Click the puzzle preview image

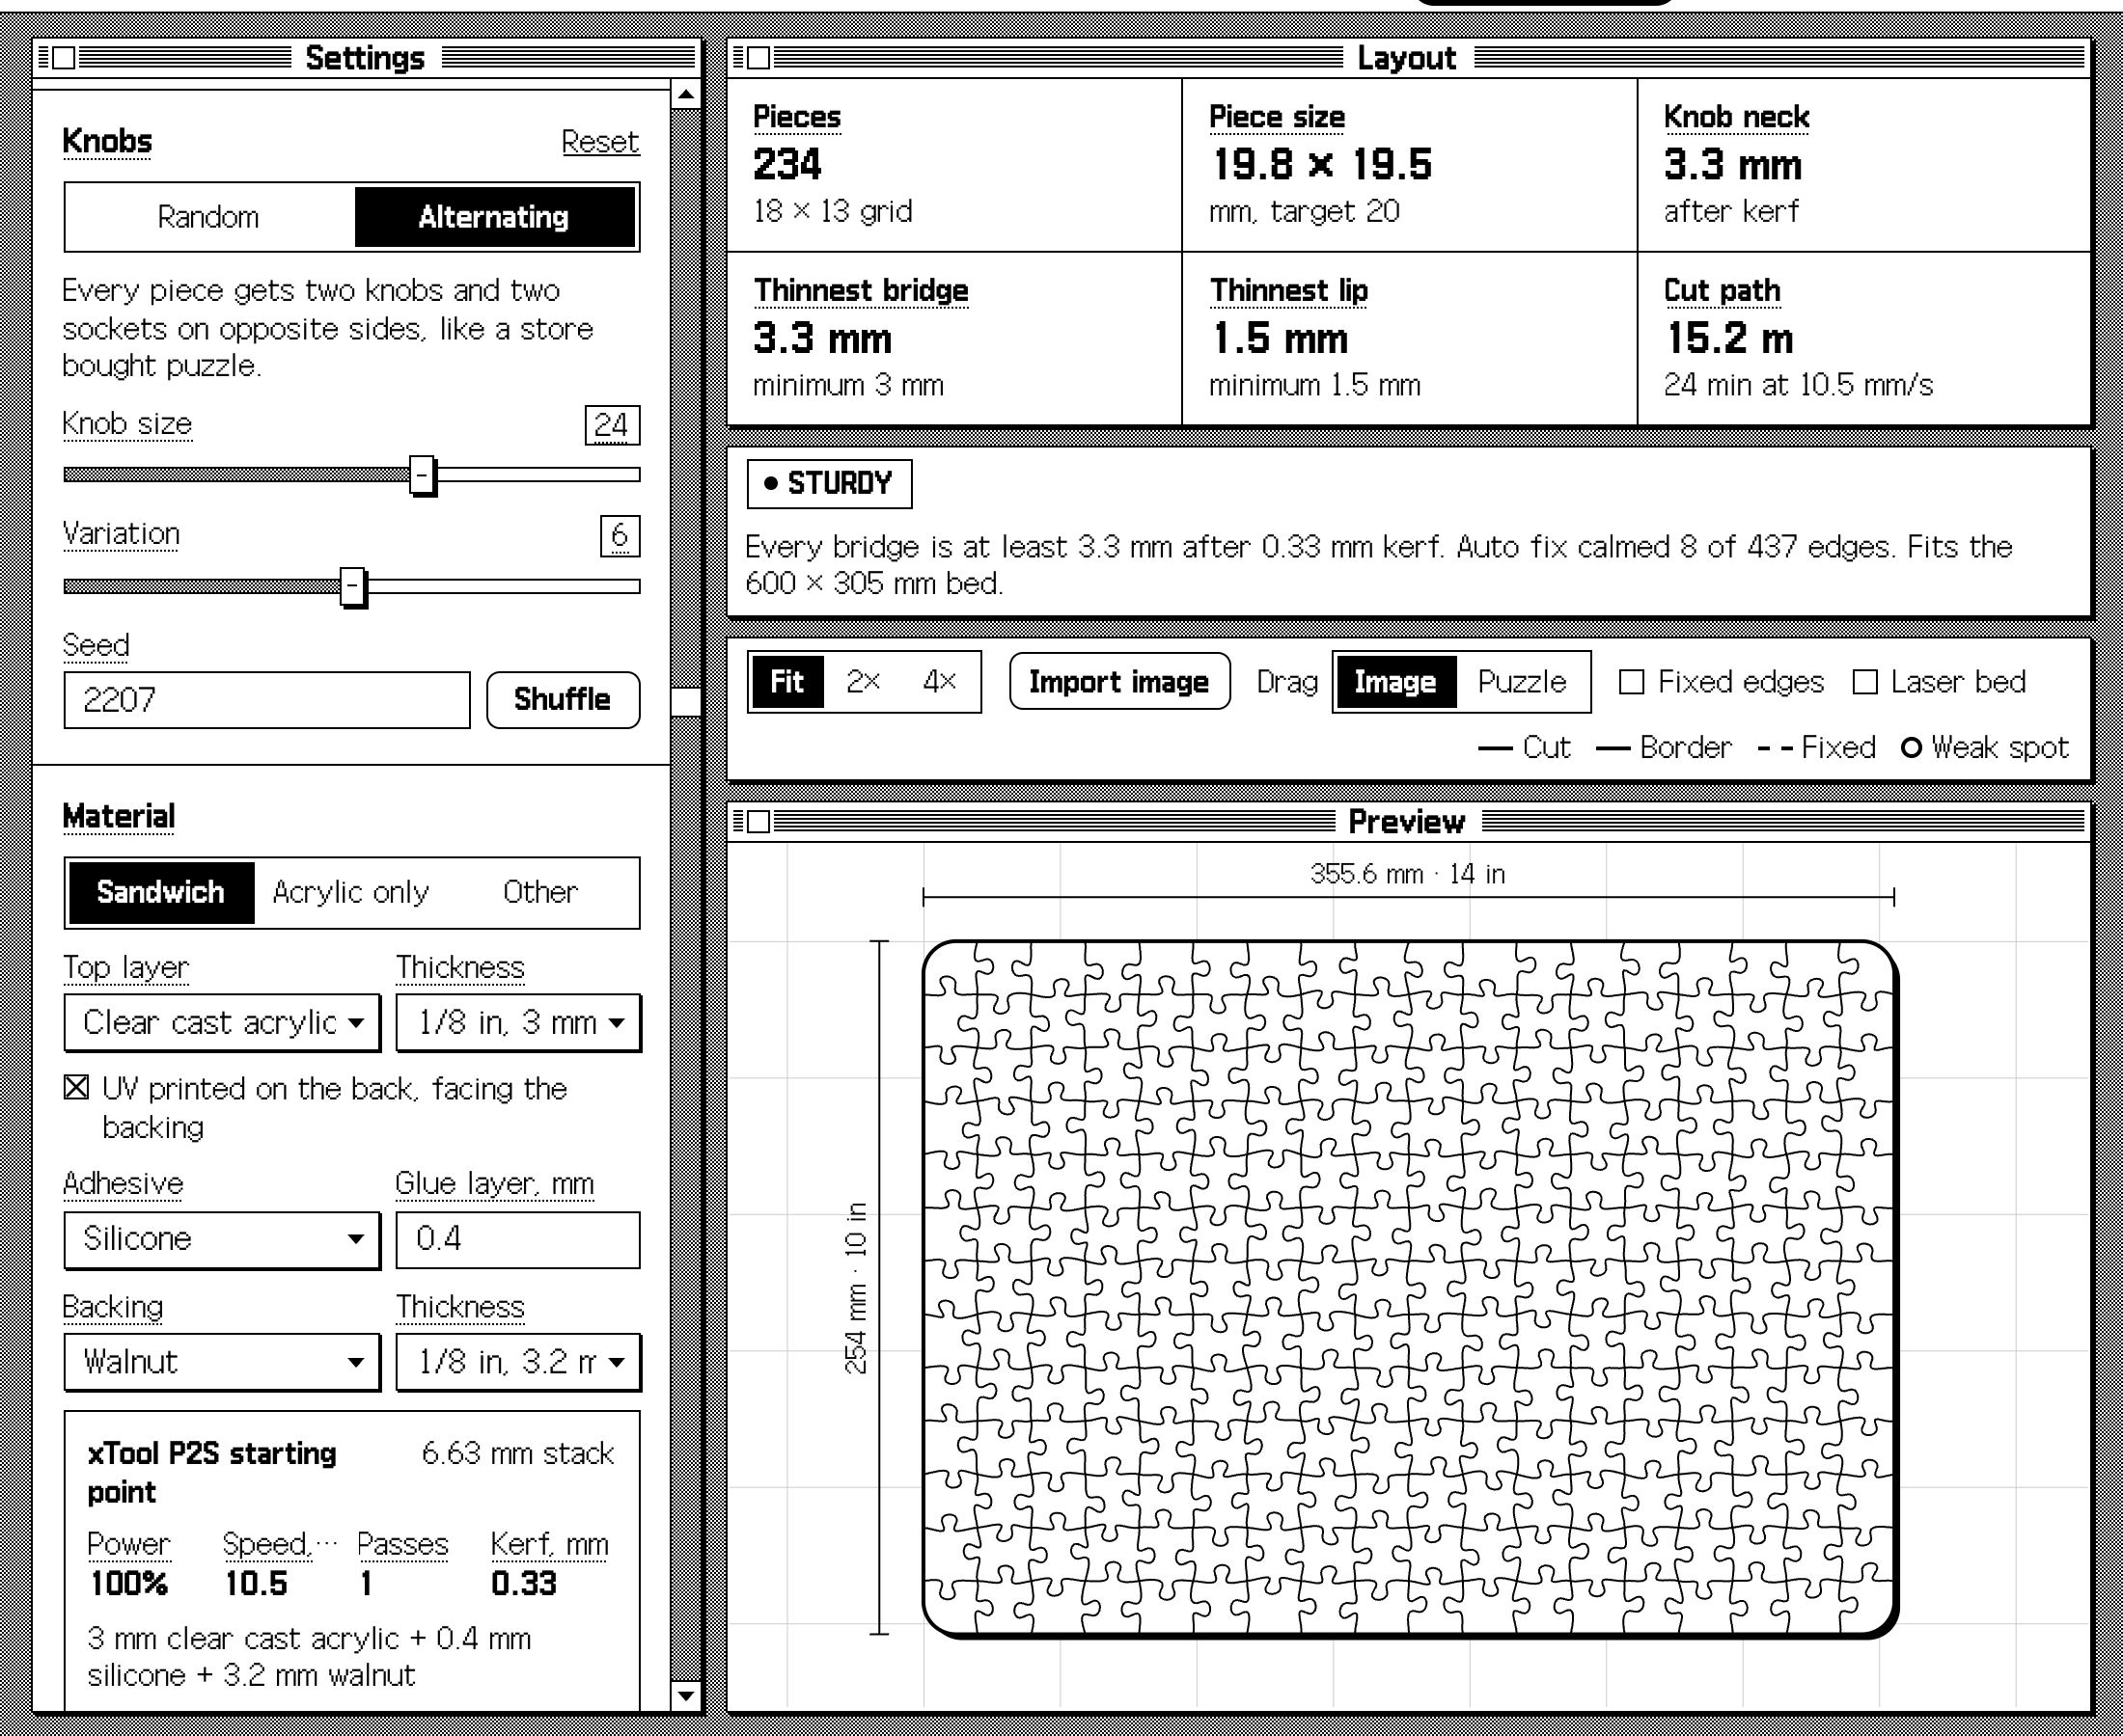pos(1410,1288)
